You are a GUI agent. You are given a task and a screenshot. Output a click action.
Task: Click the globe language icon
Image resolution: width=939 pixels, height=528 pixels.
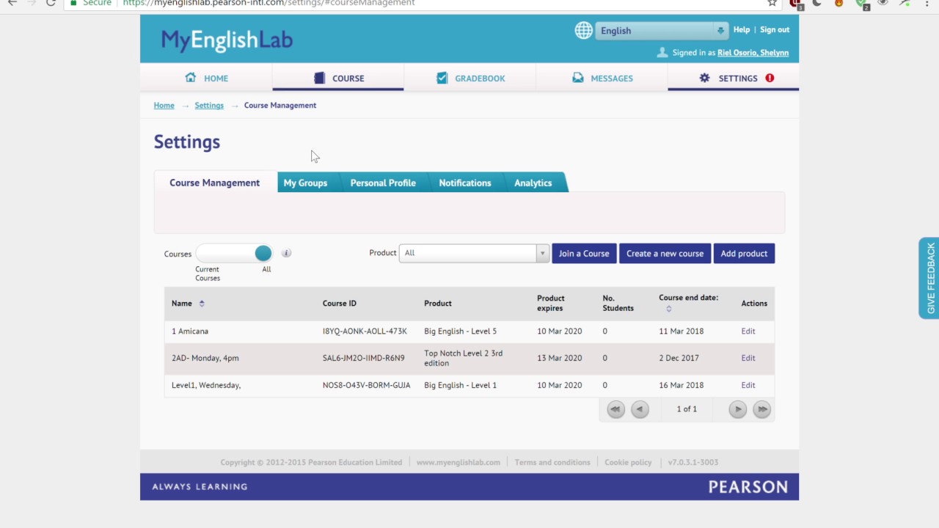point(584,30)
